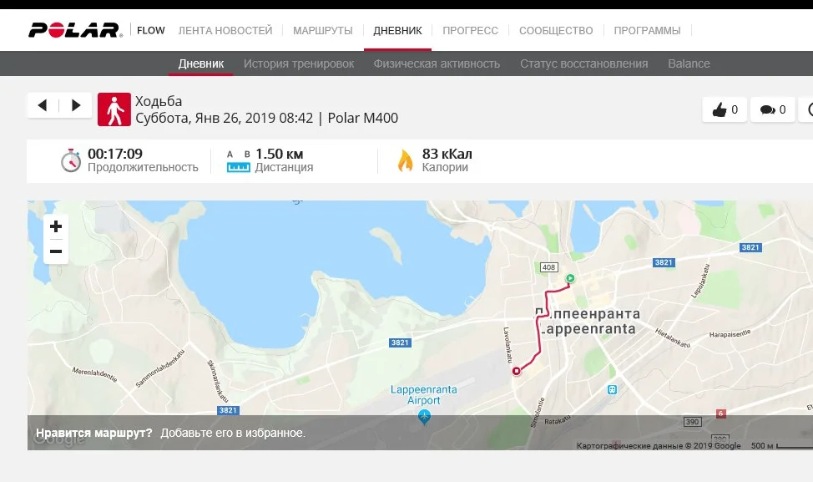Screen dimensions: 813x482
Task: Open the ПРОГРЕСС menu item
Action: pos(470,31)
